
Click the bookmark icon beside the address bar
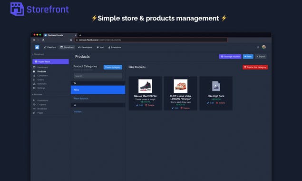coord(71,40)
